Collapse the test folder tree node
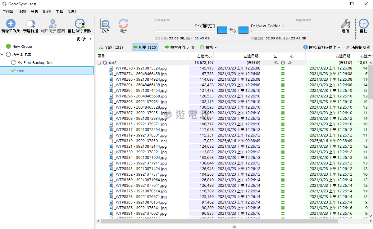This screenshot has width=373, height=229. point(99,63)
